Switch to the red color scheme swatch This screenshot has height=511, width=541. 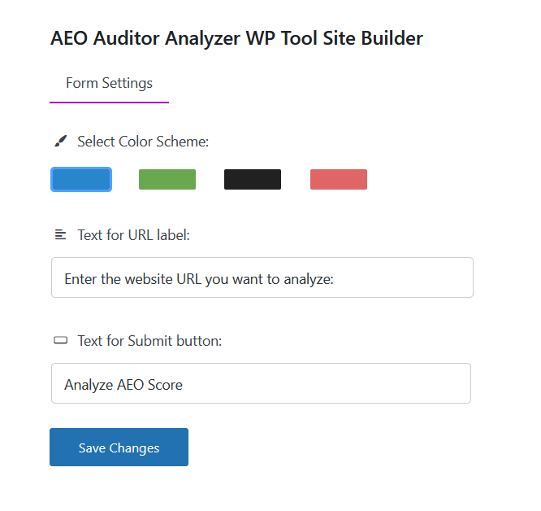point(339,179)
